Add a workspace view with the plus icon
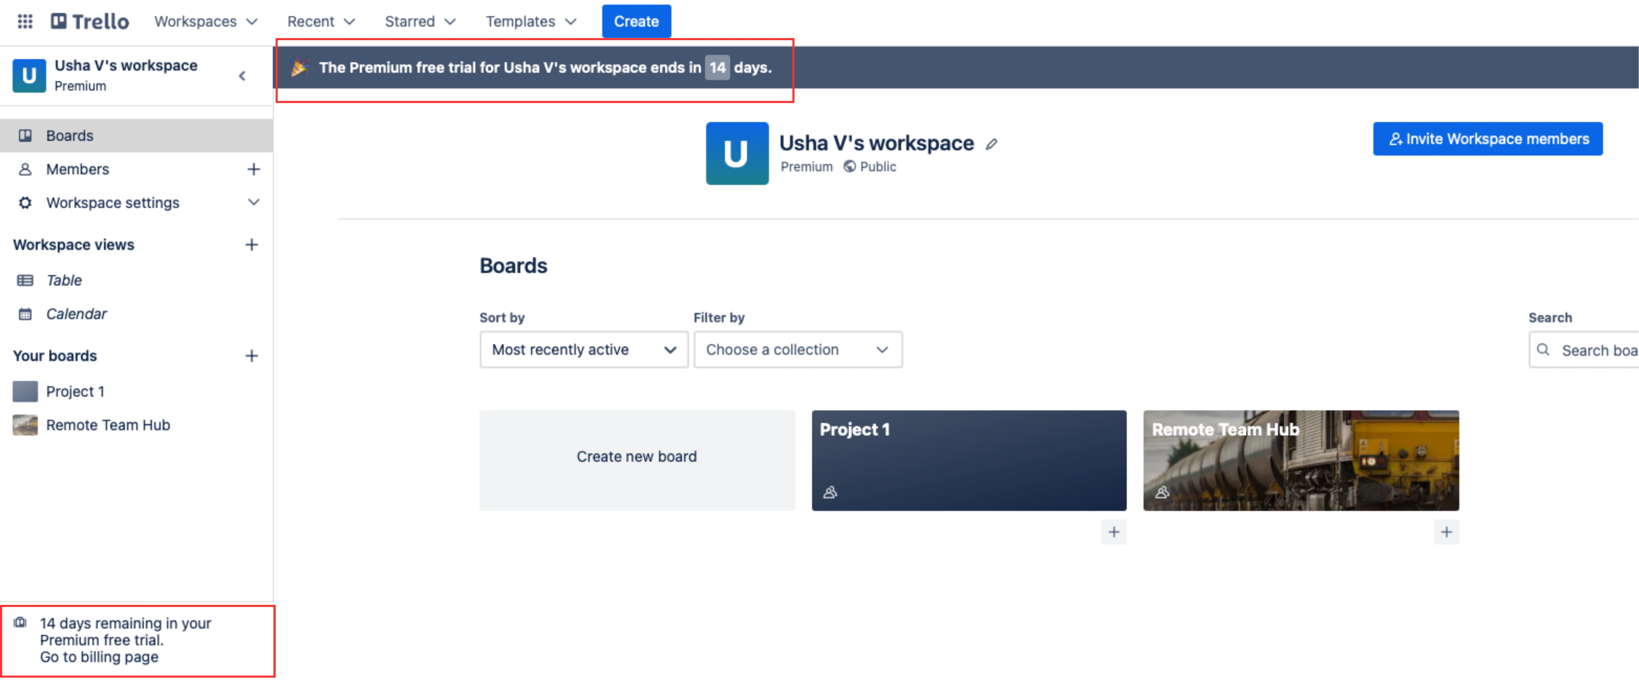 pyautogui.click(x=251, y=245)
